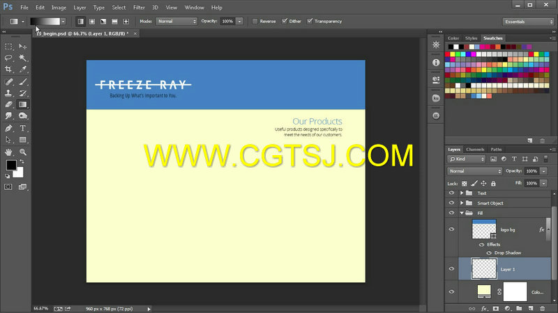Open the gradient Mode dropdown
This screenshot has height=313, width=558.
pos(176,22)
